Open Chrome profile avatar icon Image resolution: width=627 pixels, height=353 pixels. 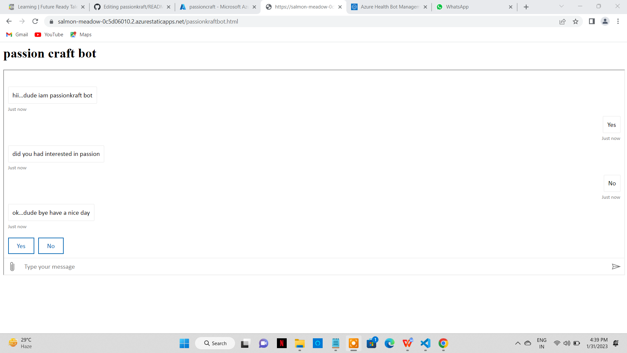(605, 22)
